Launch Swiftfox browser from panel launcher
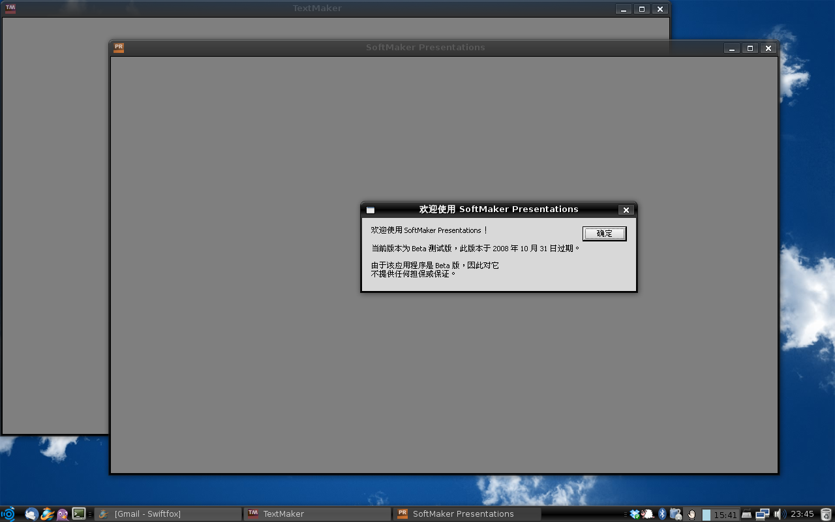Viewport: 835px width, 522px height. point(47,514)
